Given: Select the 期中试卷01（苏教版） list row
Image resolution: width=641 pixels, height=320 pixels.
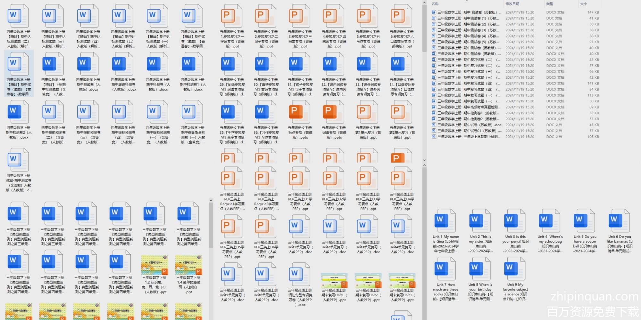Looking at the screenshot, I should click(515, 131).
